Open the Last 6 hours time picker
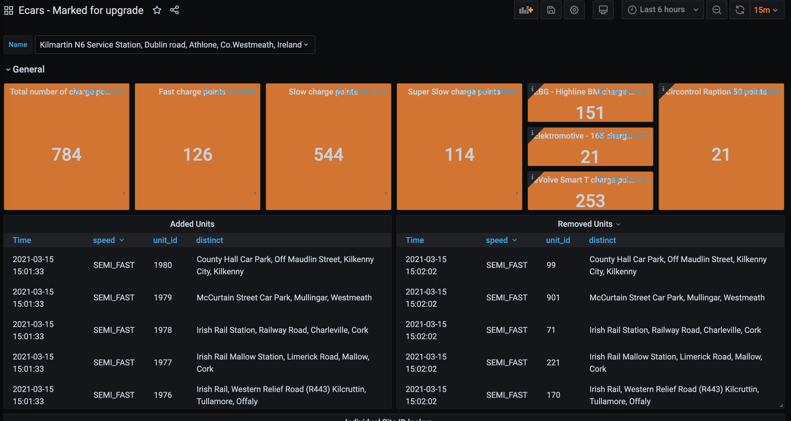The image size is (791, 421). pos(663,10)
